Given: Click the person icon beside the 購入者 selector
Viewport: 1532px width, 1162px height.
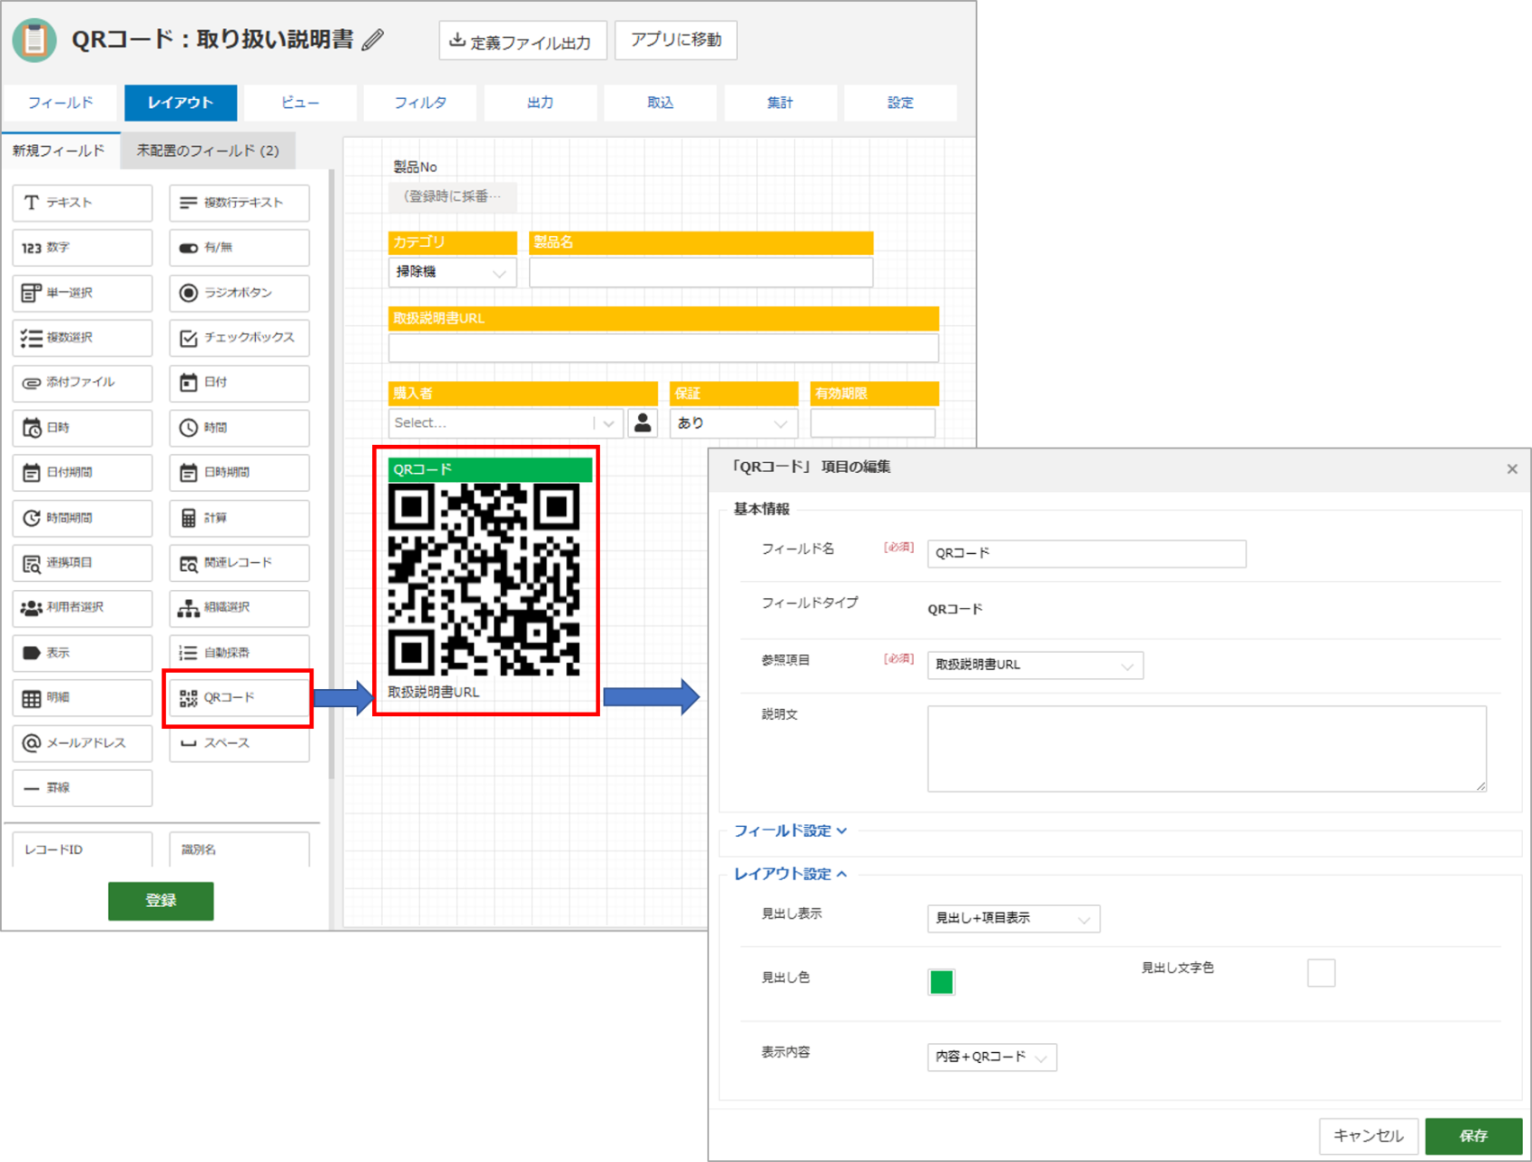Looking at the screenshot, I should 643,422.
